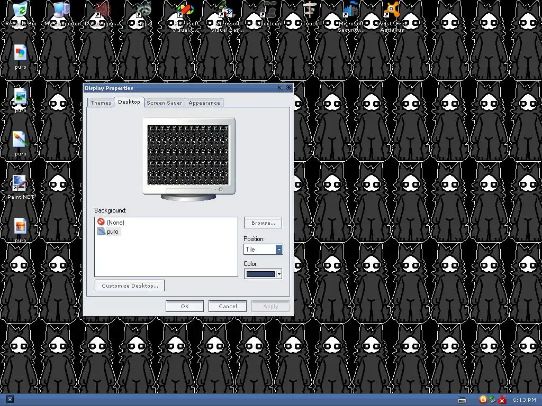Click the Browse... button
This screenshot has width=542, height=406.
[x=263, y=223]
